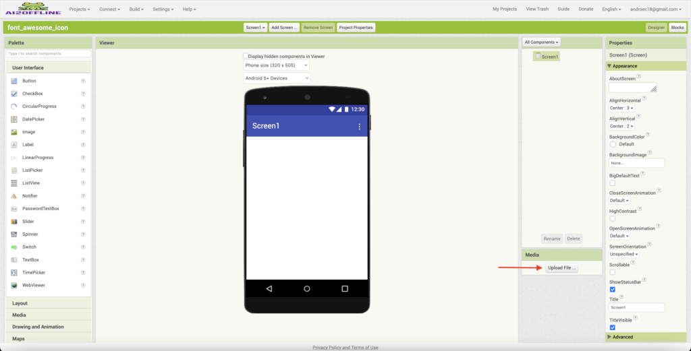Click the Add Screen button
The image size is (691, 351).
click(x=284, y=28)
